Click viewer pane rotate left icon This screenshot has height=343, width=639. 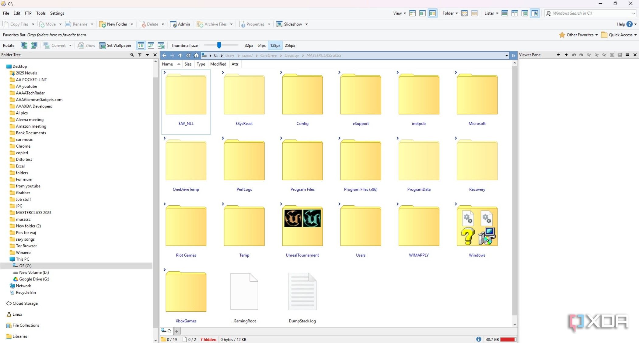[x=574, y=55]
